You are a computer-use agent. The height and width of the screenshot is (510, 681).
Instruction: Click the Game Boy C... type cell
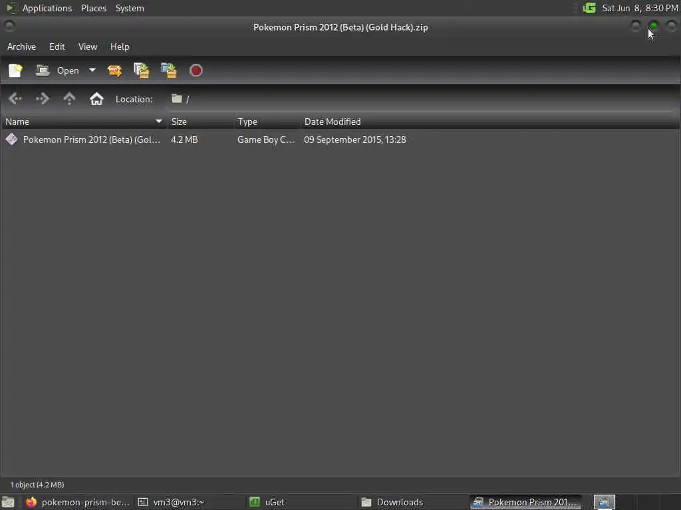click(x=266, y=139)
